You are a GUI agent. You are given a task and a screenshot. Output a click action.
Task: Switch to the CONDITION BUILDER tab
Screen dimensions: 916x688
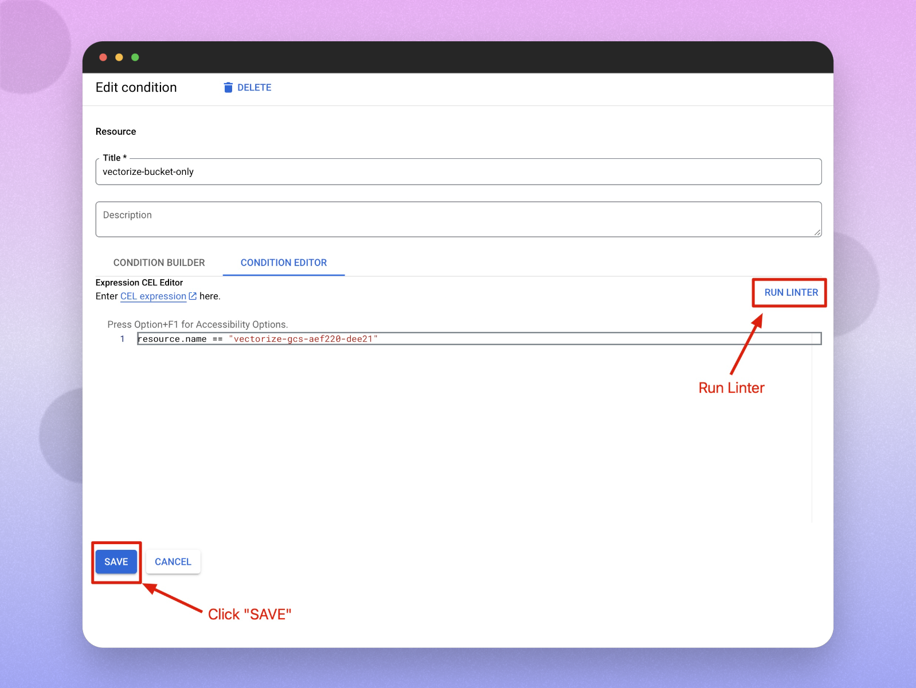click(159, 263)
